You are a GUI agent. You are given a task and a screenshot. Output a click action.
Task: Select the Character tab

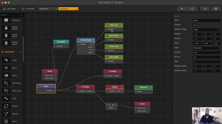click(x=67, y=9)
